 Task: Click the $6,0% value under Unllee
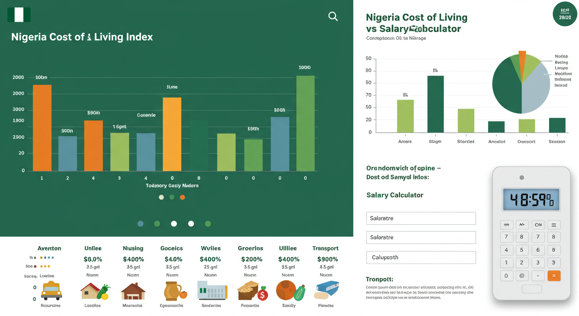[x=93, y=259]
